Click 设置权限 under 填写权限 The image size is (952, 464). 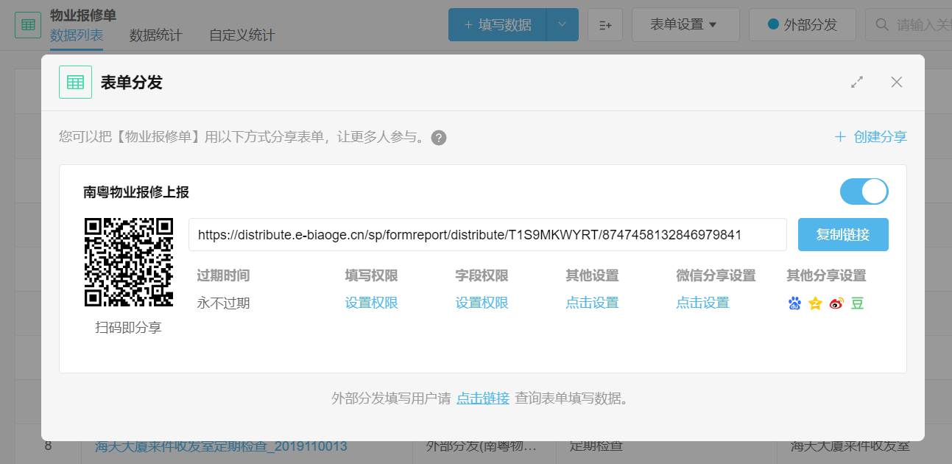click(372, 303)
